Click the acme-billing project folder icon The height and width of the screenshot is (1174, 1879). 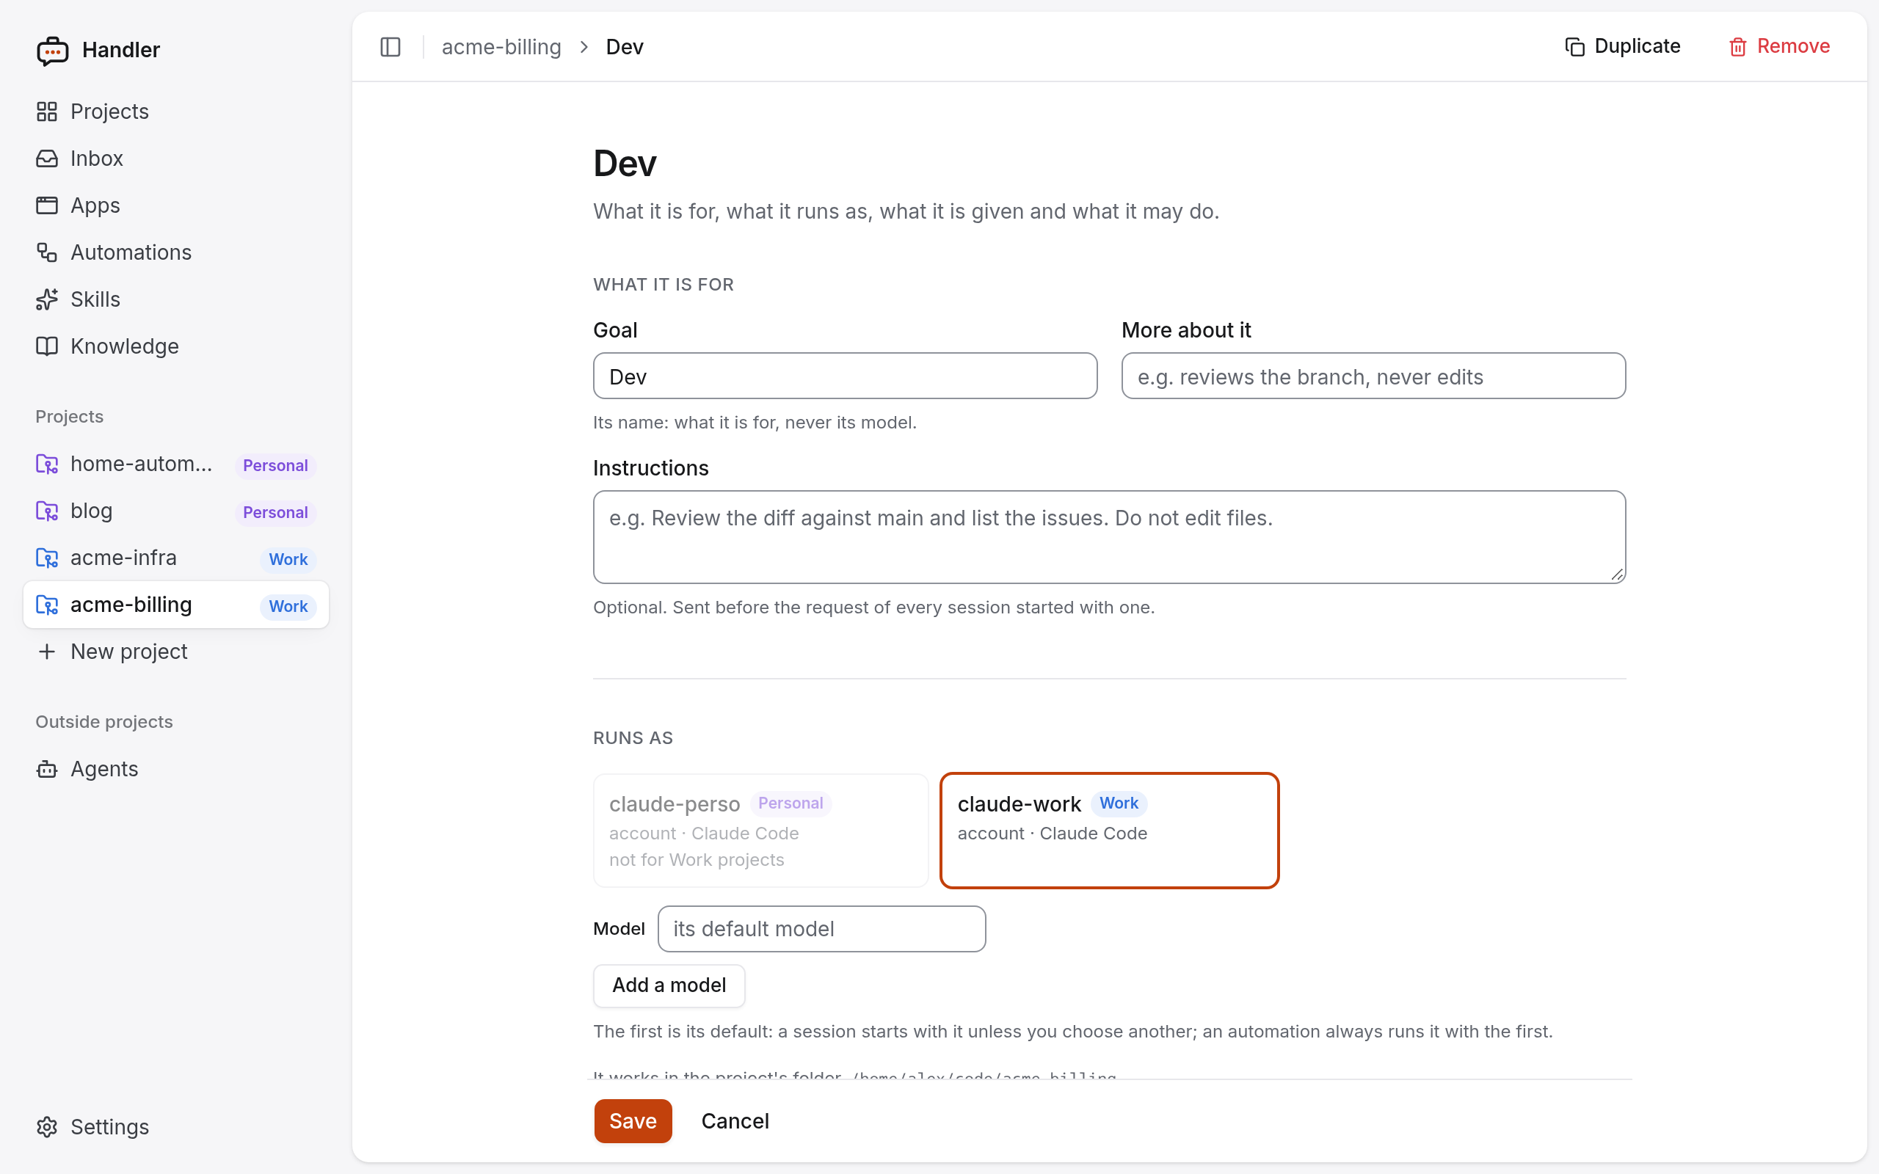pos(48,605)
